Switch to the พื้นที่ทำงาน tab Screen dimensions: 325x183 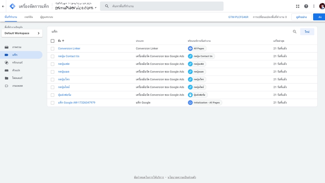(11, 17)
